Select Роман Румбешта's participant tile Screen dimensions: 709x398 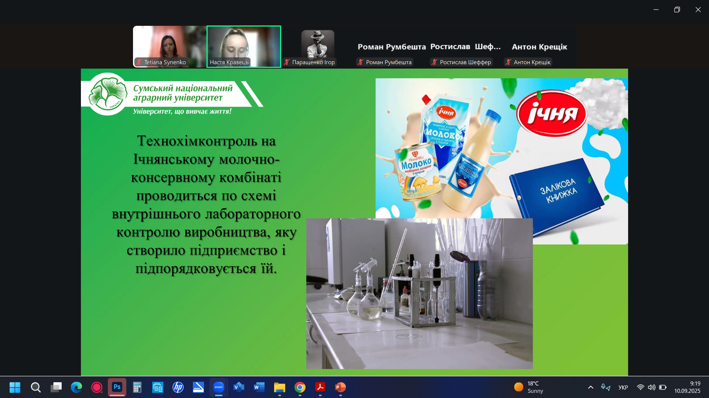[x=392, y=46]
